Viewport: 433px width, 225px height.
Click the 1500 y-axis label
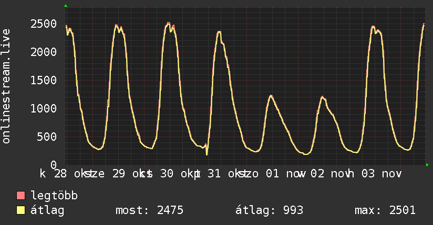[44, 80]
